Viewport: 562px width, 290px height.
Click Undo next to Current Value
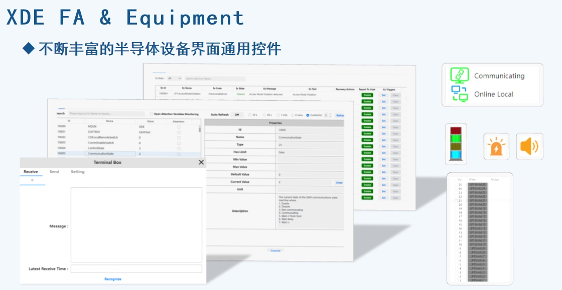[339, 182]
